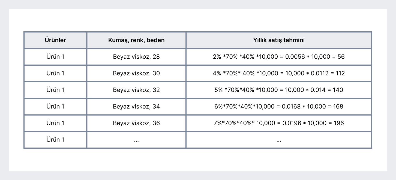
Task: Click the Beyaz viskoz, 30 cell
Action: pos(136,73)
